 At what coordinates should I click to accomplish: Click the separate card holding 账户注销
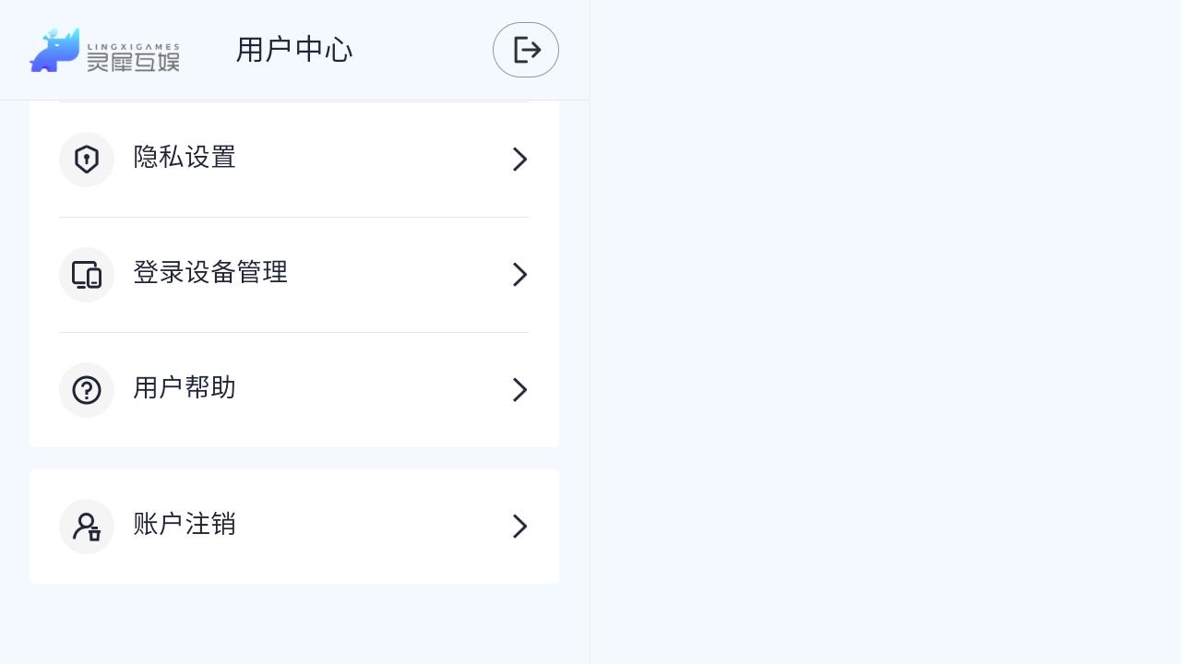[294, 526]
